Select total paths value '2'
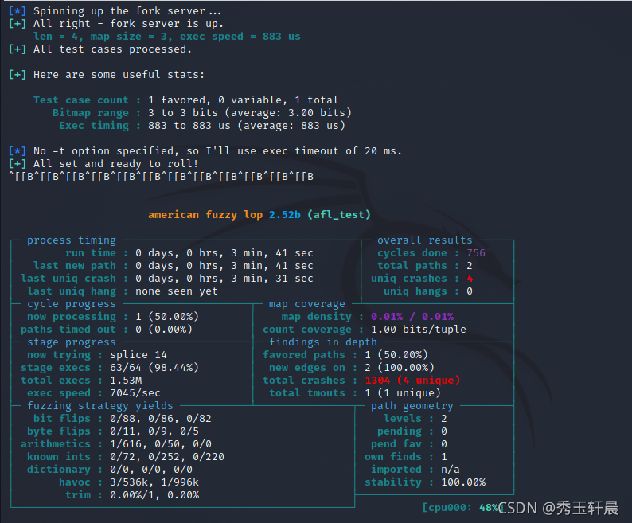This screenshot has width=632, height=523. (x=470, y=266)
